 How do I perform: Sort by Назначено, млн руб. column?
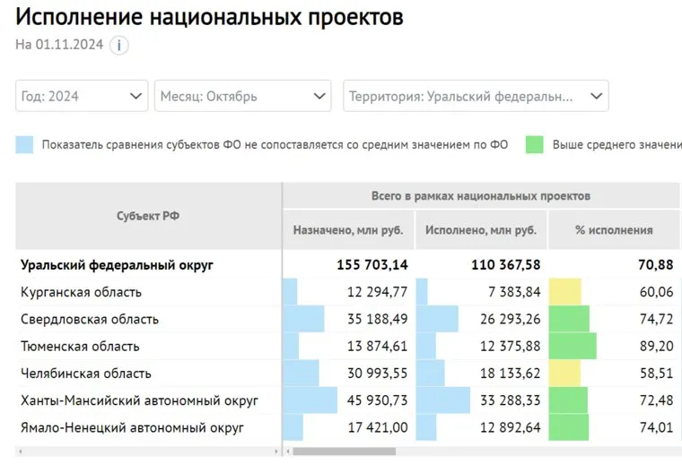click(x=348, y=230)
